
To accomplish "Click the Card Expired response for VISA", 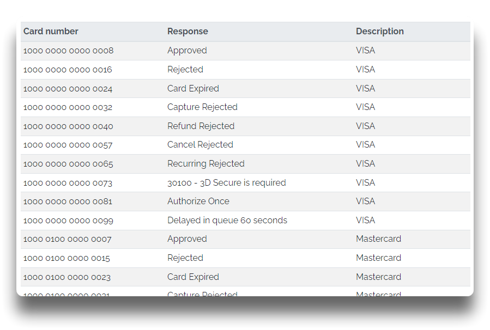I will (x=193, y=89).
